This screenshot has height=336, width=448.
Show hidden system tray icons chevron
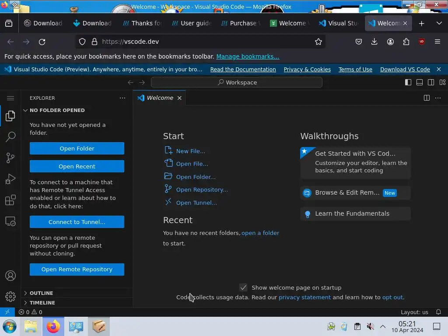pos(383,326)
